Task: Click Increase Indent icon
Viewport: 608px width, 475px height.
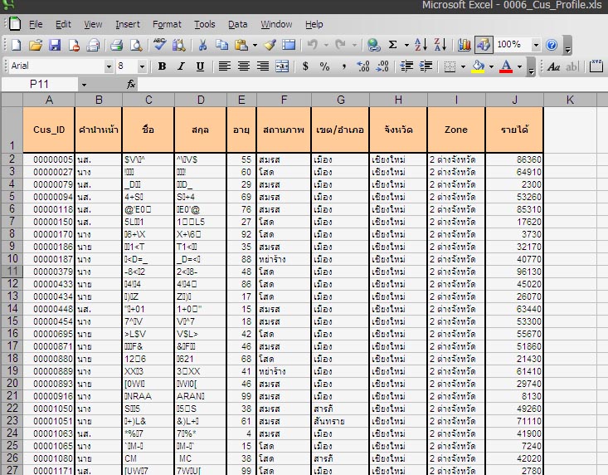Action: pos(426,66)
